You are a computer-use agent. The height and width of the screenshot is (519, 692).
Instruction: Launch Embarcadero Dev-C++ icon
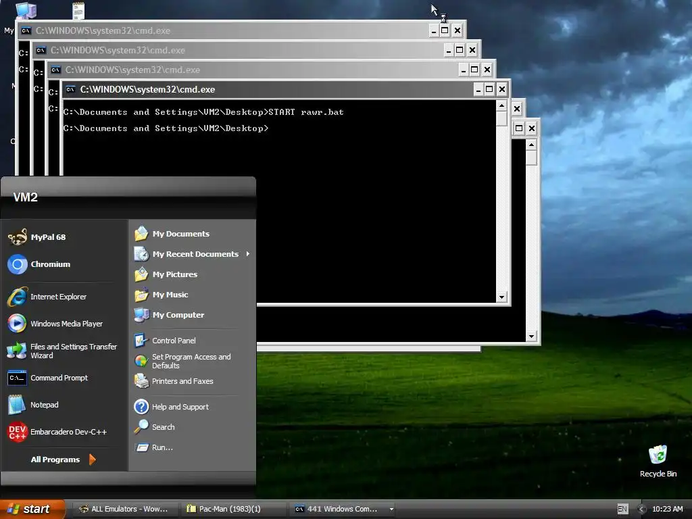click(18, 432)
